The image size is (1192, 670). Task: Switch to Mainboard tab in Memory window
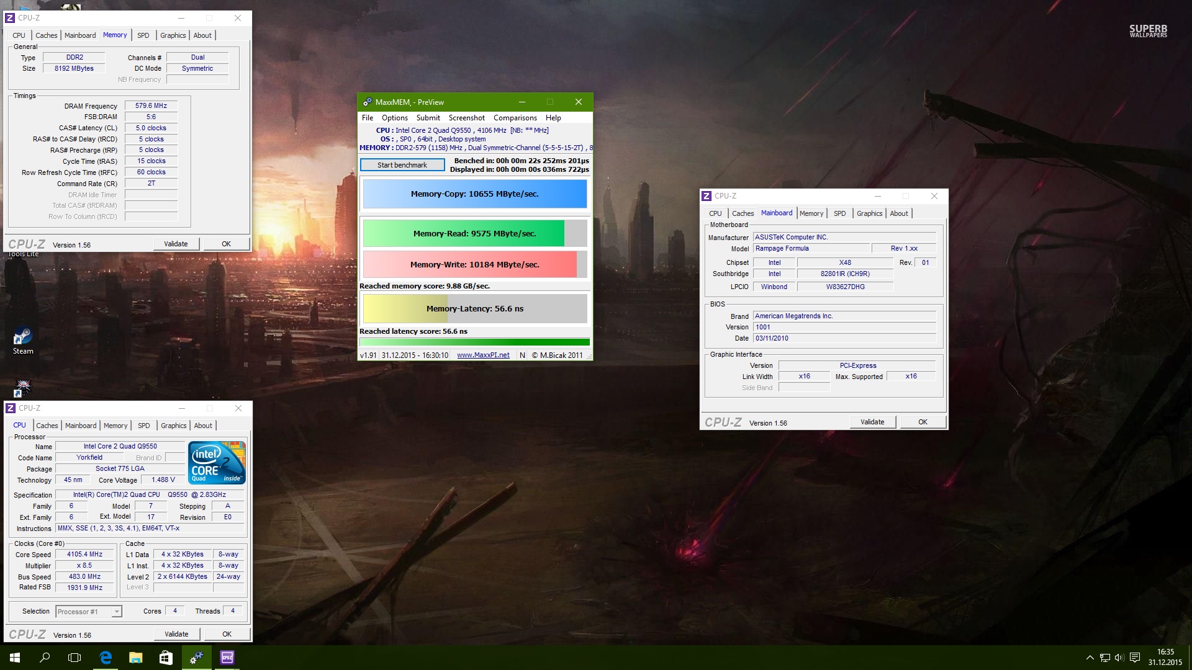pyautogui.click(x=80, y=35)
